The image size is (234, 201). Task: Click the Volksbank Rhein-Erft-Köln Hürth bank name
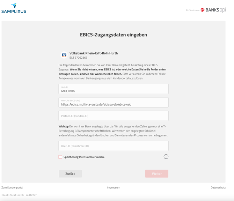click(x=94, y=53)
